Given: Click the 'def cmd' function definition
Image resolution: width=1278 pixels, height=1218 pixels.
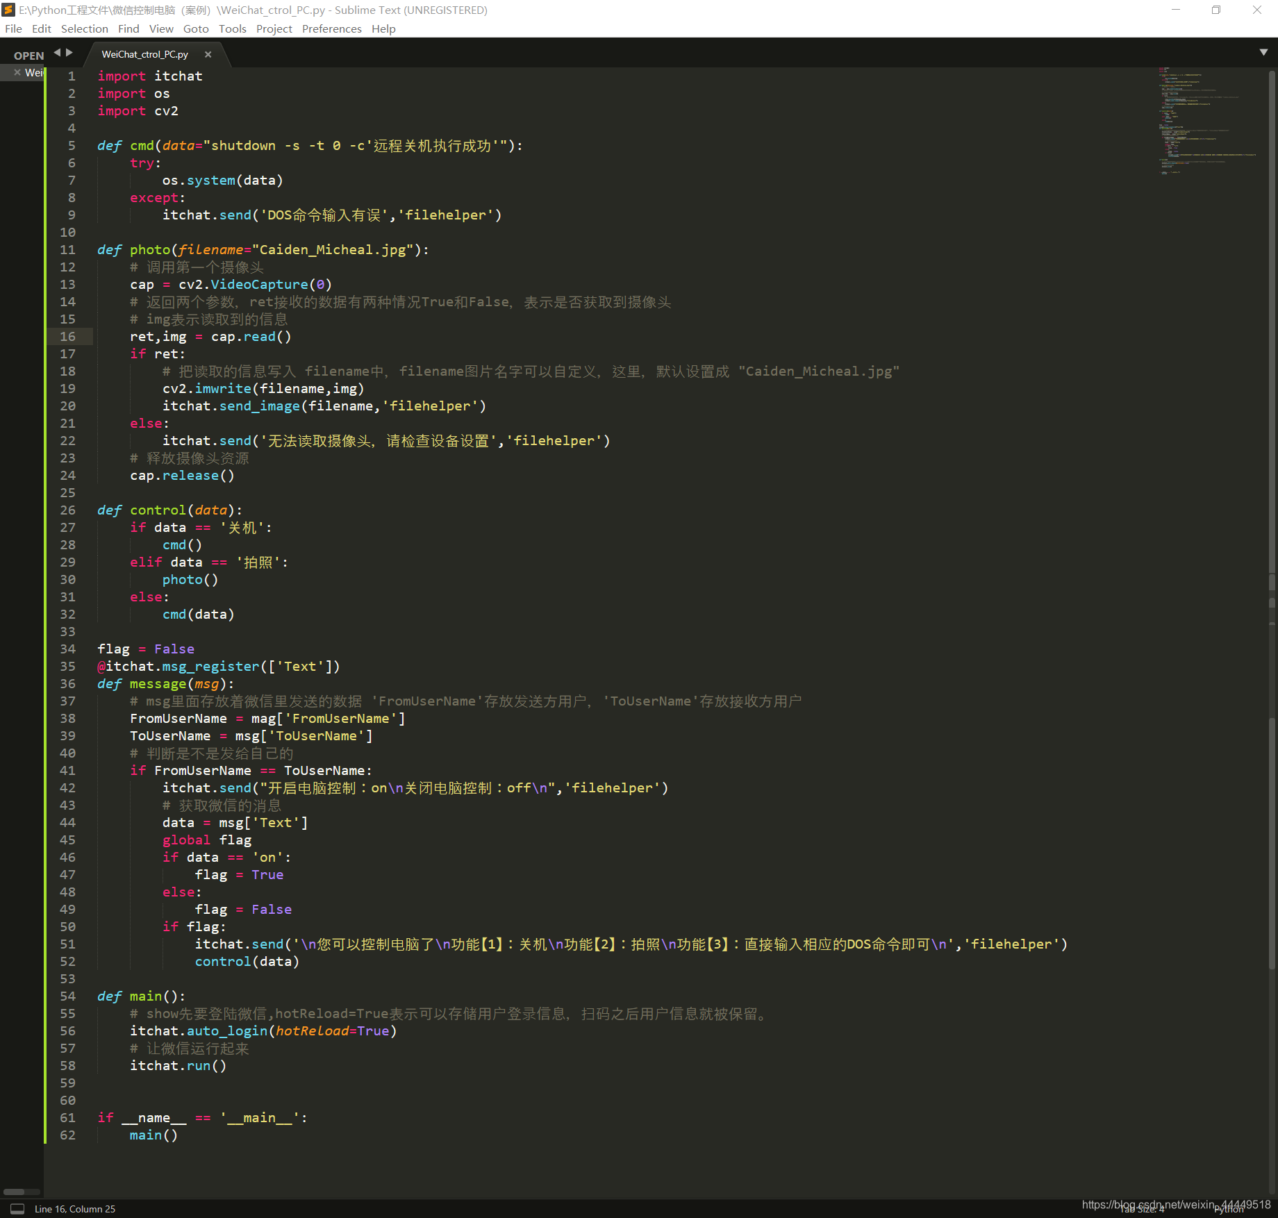Looking at the screenshot, I should (310, 145).
